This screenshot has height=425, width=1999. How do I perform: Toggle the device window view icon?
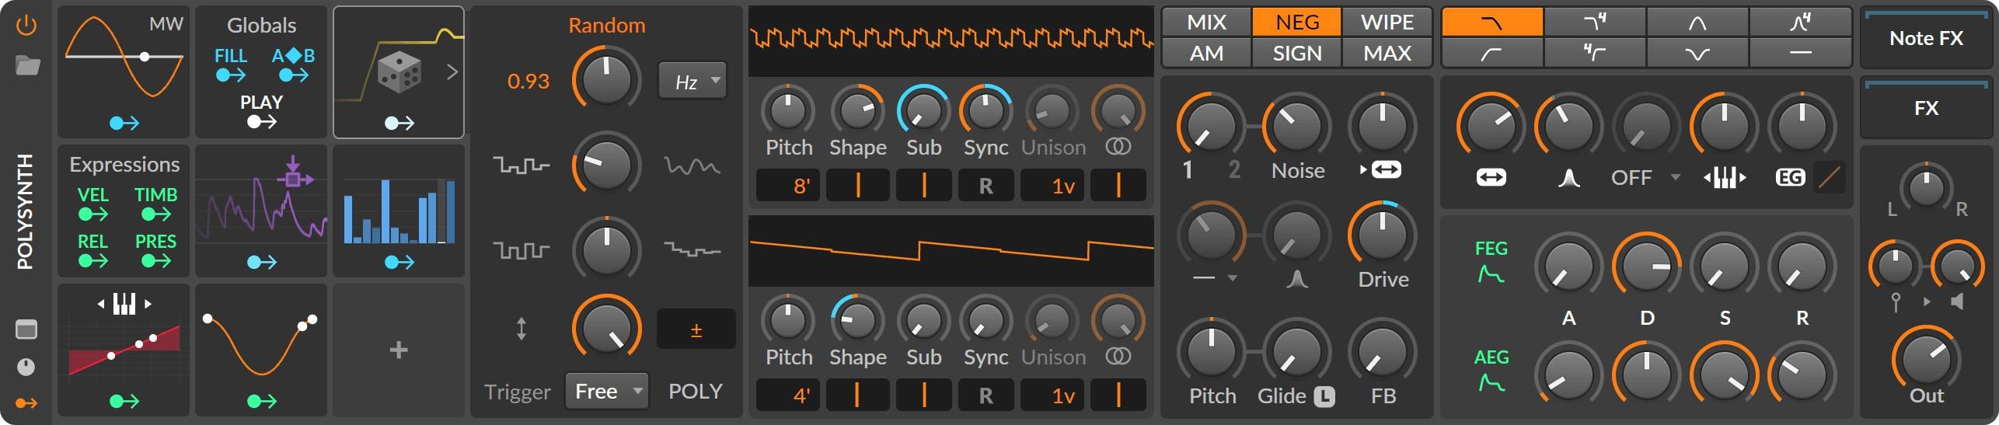click(x=26, y=329)
